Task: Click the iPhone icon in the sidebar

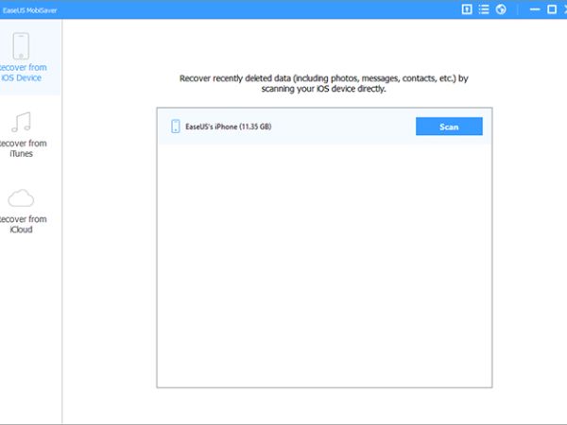Action: pos(21,45)
